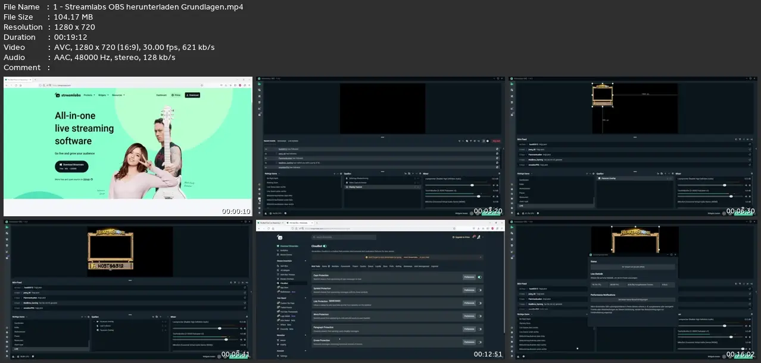This screenshot has height=363, width=761.
Task: Expand the Products menu on the Streamlabs site
Action: [89, 95]
